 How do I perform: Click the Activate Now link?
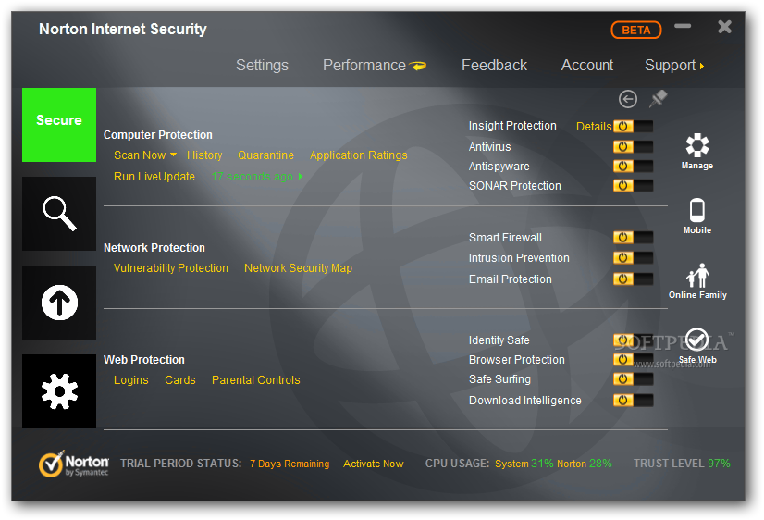pyautogui.click(x=374, y=464)
